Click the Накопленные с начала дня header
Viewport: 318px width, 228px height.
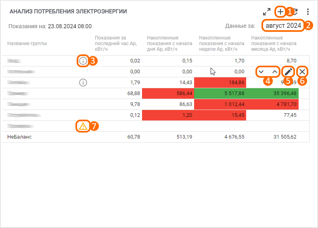pyautogui.click(x=169, y=44)
